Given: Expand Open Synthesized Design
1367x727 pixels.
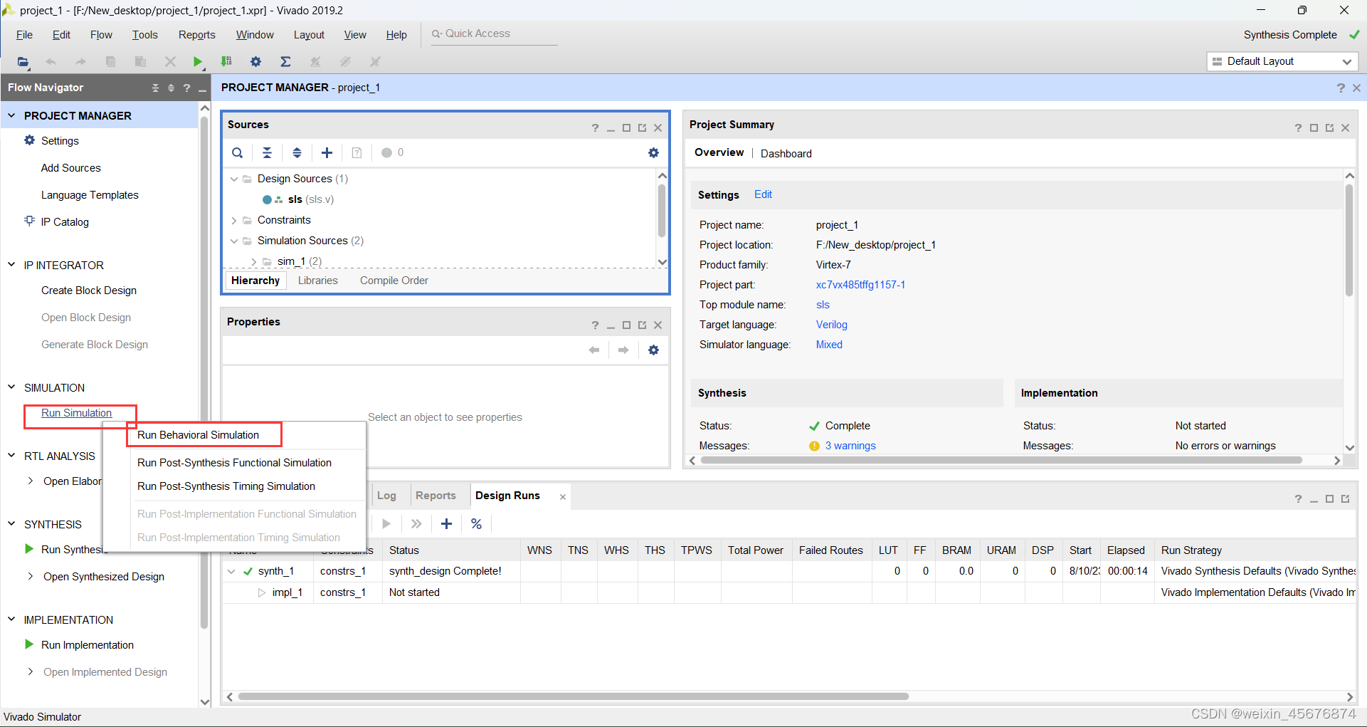Looking at the screenshot, I should (30, 576).
